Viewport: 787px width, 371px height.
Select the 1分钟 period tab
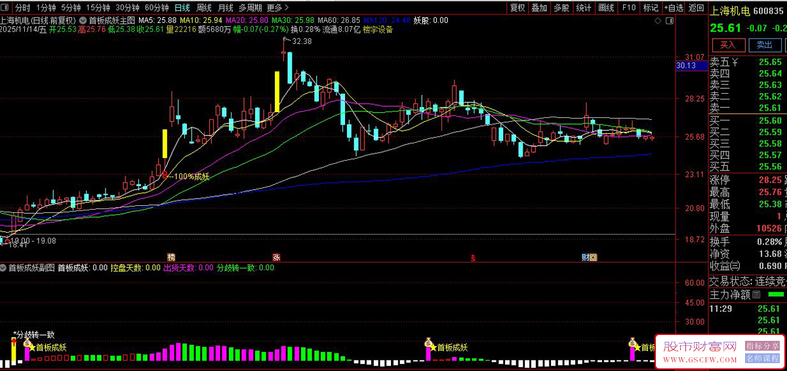(46, 8)
